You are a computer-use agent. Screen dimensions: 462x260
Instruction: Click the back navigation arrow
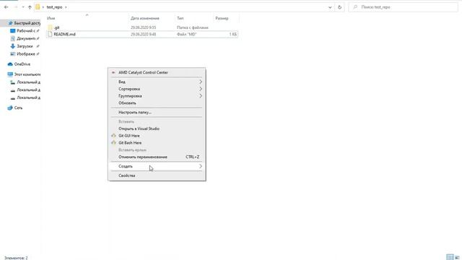(x=6, y=7)
